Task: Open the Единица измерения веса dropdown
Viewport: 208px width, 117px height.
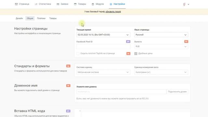Action: [x=161, y=72]
